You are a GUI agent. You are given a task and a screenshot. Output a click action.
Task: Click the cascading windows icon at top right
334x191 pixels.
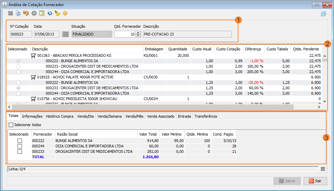[x=323, y=14]
